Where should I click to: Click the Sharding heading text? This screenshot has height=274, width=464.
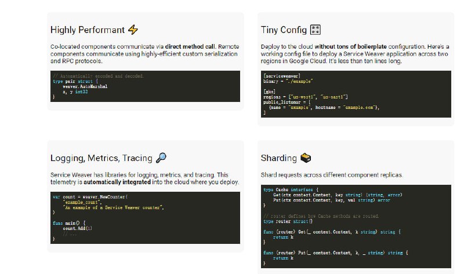280,158
